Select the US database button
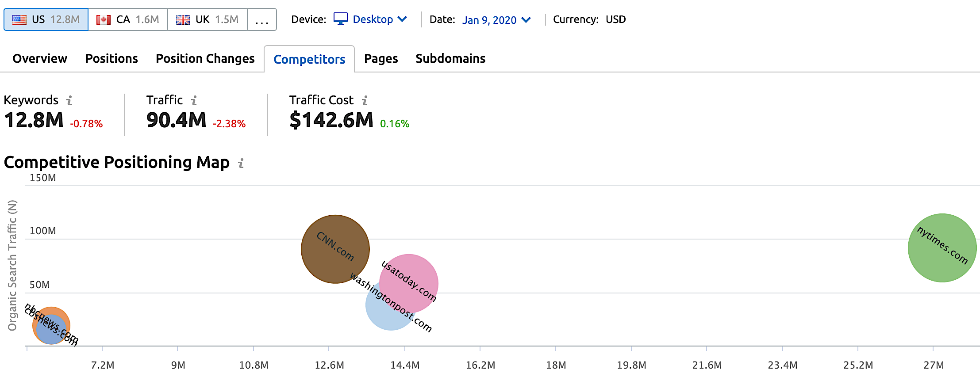 coord(46,19)
